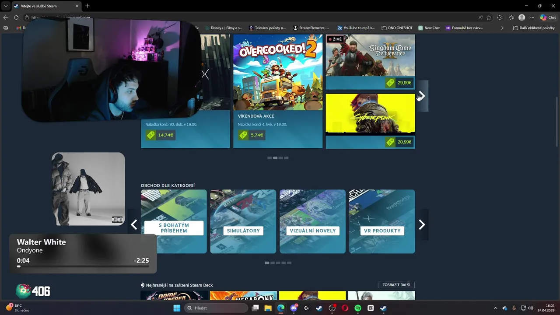Click the Walter White album cover
This screenshot has width=560, height=315.
pos(88,189)
